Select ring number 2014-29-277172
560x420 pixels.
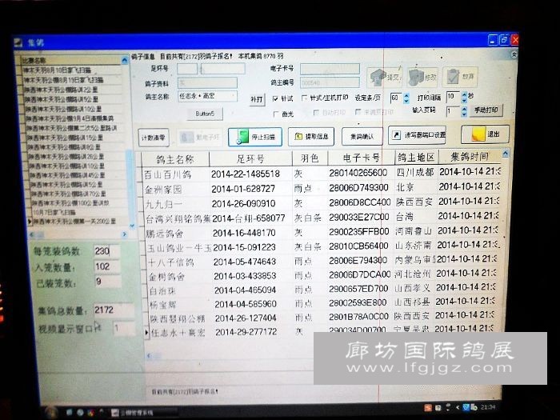[x=246, y=332]
